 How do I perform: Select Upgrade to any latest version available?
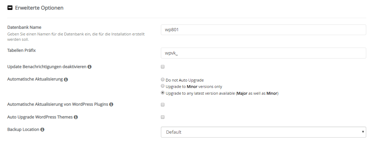point(163,93)
